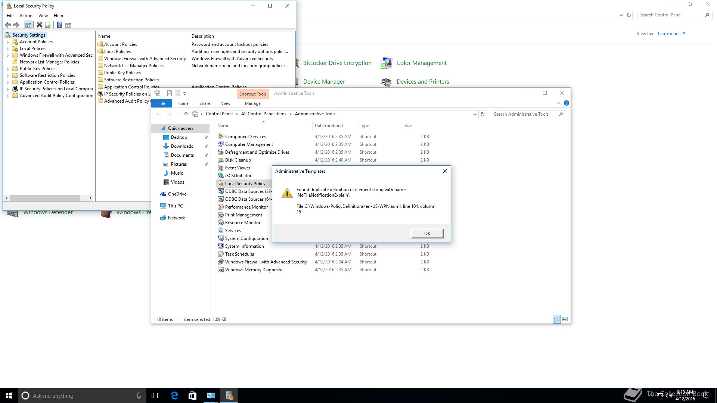Open Downloads in Quick access

182,146
